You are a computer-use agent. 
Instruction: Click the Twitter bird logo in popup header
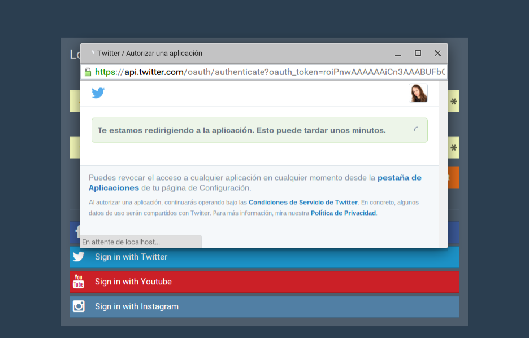click(98, 93)
